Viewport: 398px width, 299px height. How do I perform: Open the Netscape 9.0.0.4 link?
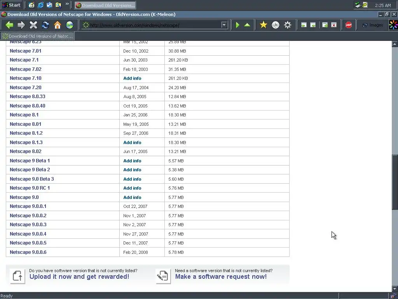(28, 234)
